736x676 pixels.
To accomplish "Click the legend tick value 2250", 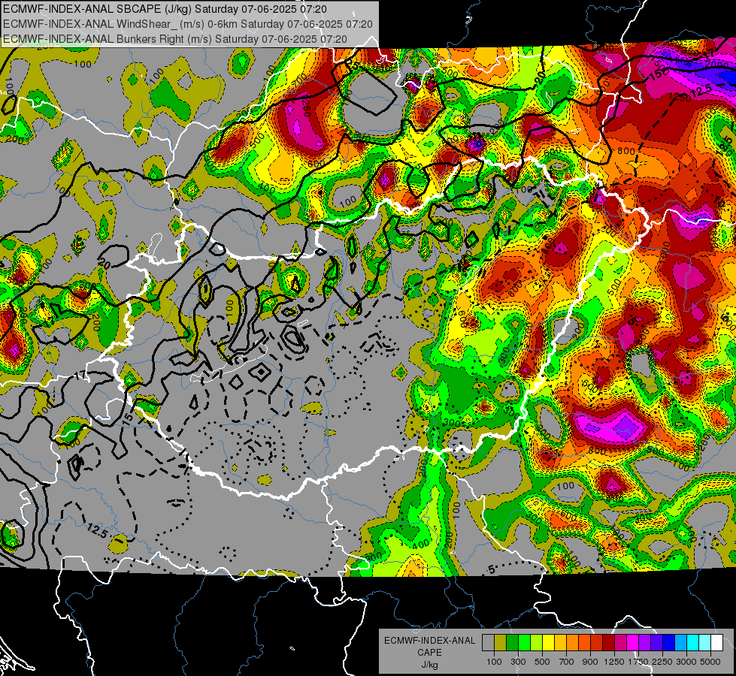I will click(663, 662).
